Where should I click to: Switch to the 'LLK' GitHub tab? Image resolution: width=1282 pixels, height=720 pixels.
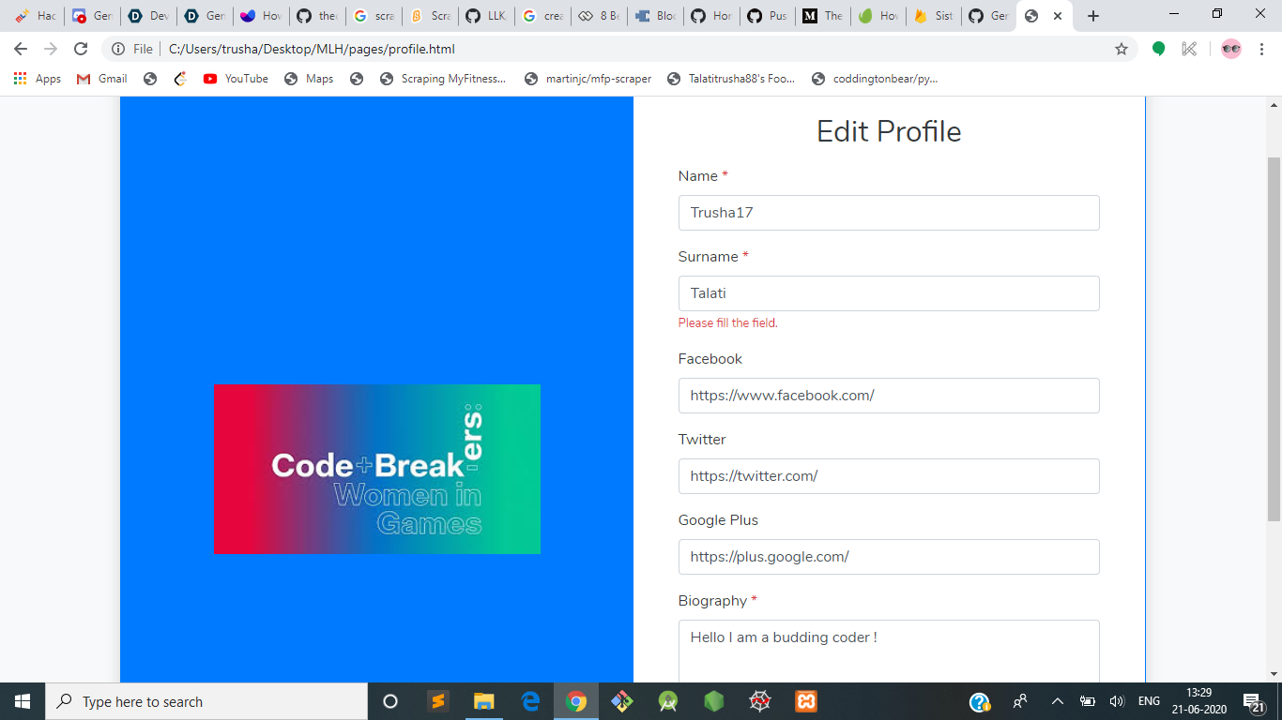pos(486,16)
